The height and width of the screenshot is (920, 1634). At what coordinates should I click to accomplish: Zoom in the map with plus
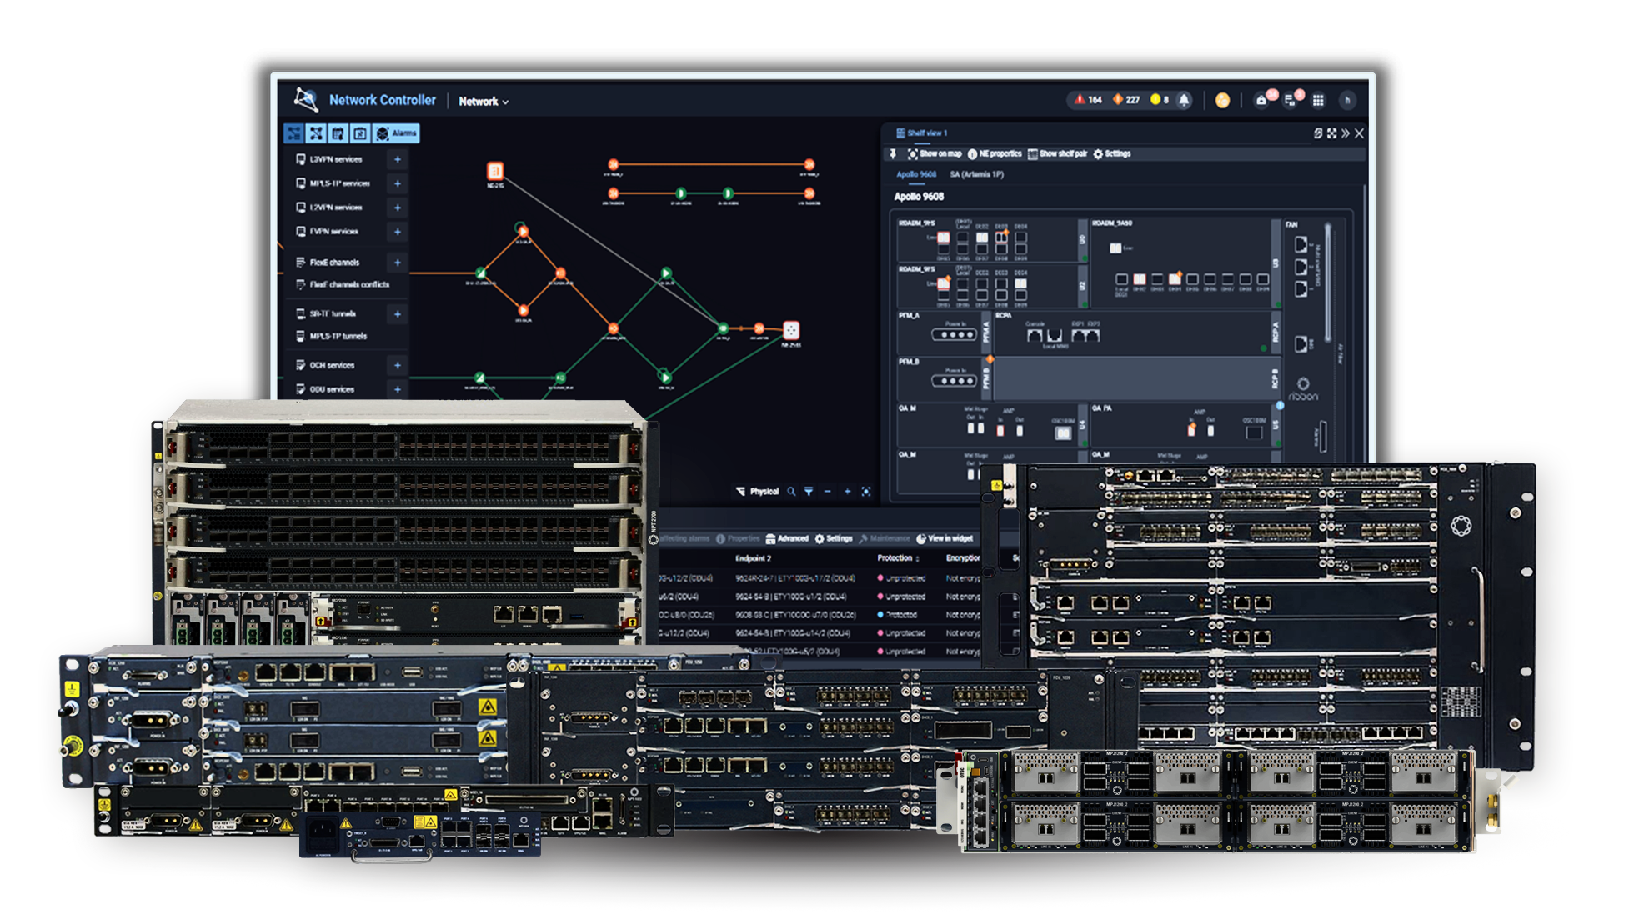[x=847, y=492]
